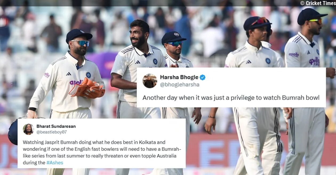Open Harsha Bhogle's profile picture

point(150,81)
